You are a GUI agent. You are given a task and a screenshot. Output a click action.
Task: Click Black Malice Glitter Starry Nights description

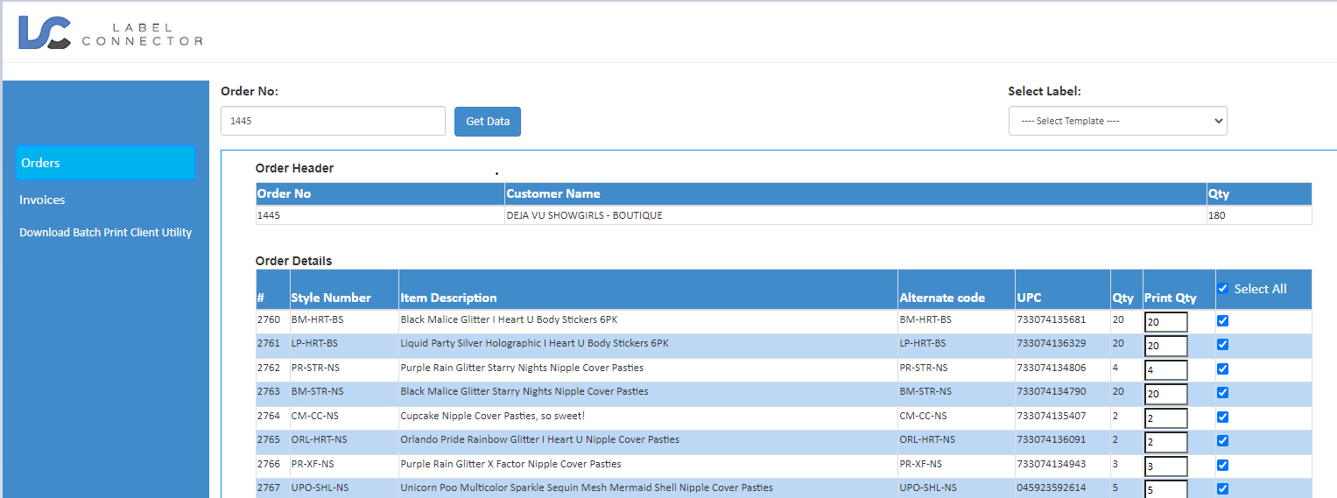(x=524, y=392)
